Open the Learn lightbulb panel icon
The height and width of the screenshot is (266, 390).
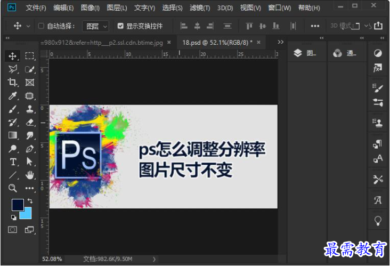(378, 221)
